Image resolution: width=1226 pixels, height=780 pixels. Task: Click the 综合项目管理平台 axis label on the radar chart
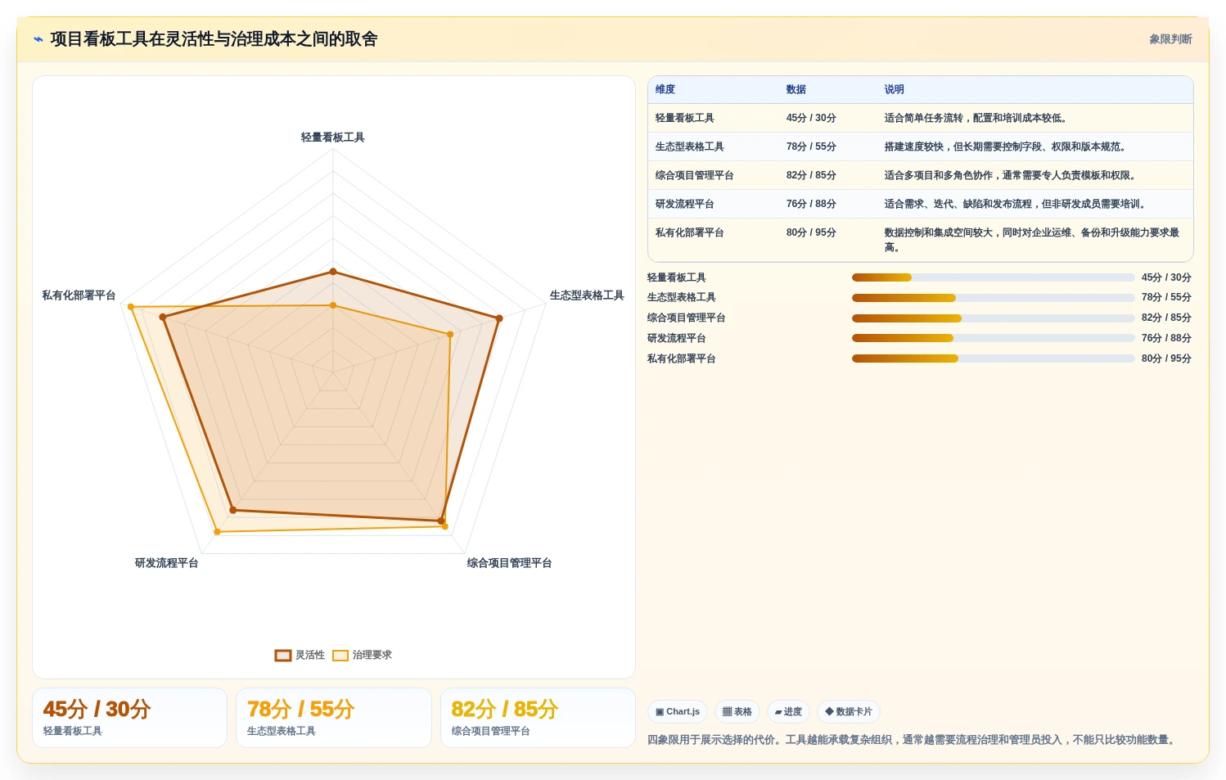click(509, 563)
